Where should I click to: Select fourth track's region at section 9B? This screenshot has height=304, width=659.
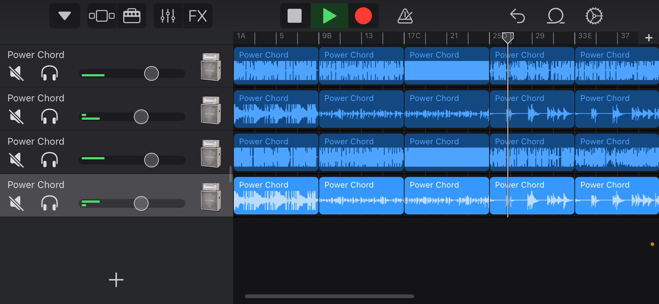pyautogui.click(x=361, y=196)
